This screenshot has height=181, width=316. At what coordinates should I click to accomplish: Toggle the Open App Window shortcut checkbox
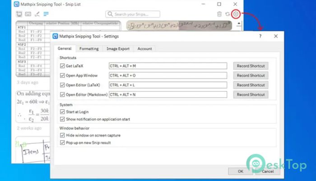62,76
